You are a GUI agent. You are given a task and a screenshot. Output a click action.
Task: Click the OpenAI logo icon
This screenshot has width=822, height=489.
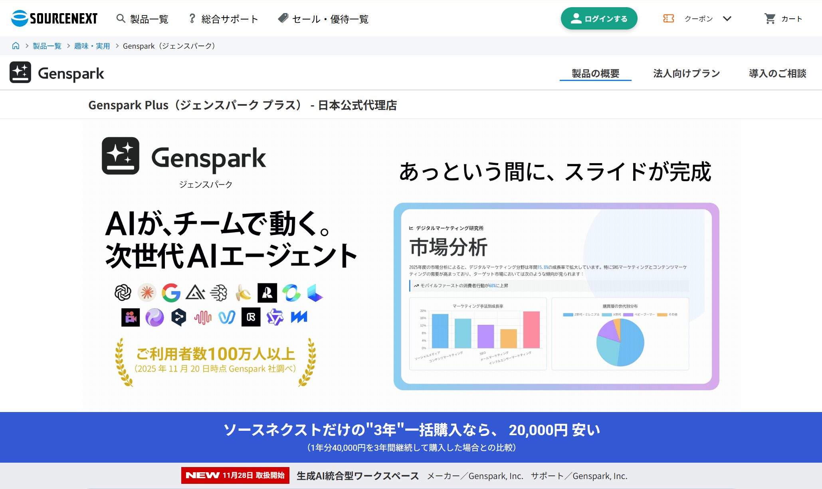123,293
